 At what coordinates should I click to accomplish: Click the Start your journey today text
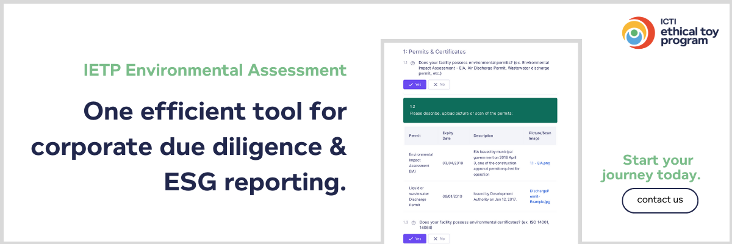(650, 168)
